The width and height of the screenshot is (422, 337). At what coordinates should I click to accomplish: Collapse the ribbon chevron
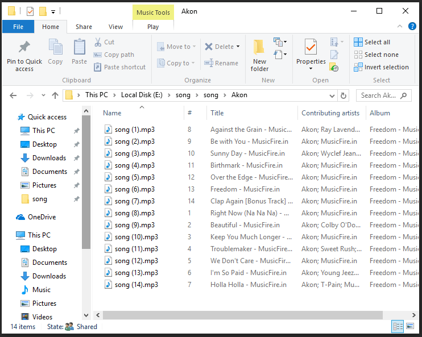tap(400, 26)
